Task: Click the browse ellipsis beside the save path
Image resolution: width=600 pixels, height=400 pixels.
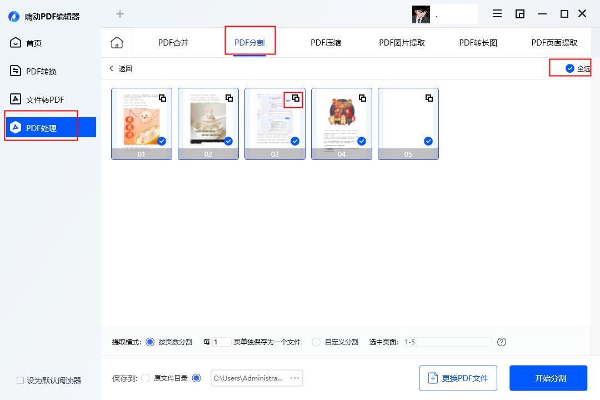Action: click(295, 378)
